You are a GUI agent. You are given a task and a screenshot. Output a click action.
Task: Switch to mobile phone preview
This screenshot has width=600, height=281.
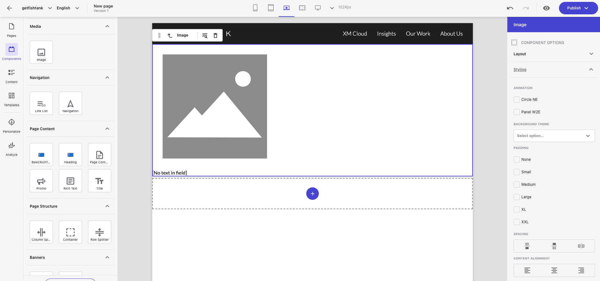[x=255, y=8]
